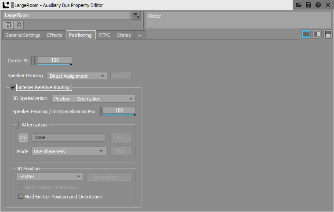Screen dimensions: 334x212
Task: Expand the 3D Spatialization dropdown
Action: 94,99
